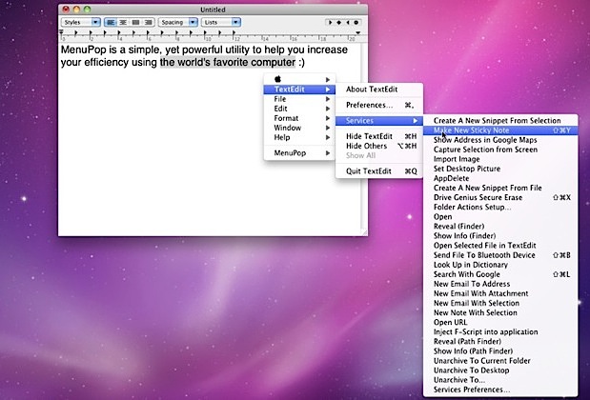Align text right in the toolbar

click(x=149, y=22)
